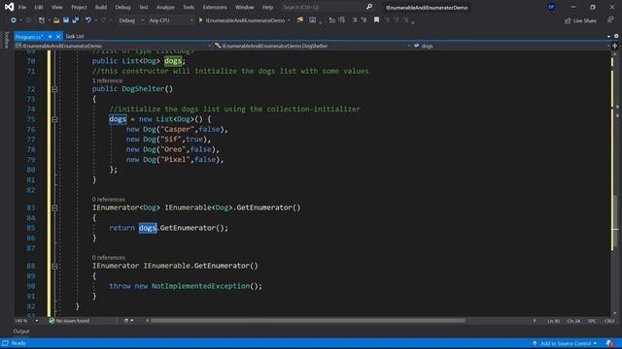Click the increase indent icon
Image resolution: width=622 pixels, height=349 pixels.
pos(363,19)
